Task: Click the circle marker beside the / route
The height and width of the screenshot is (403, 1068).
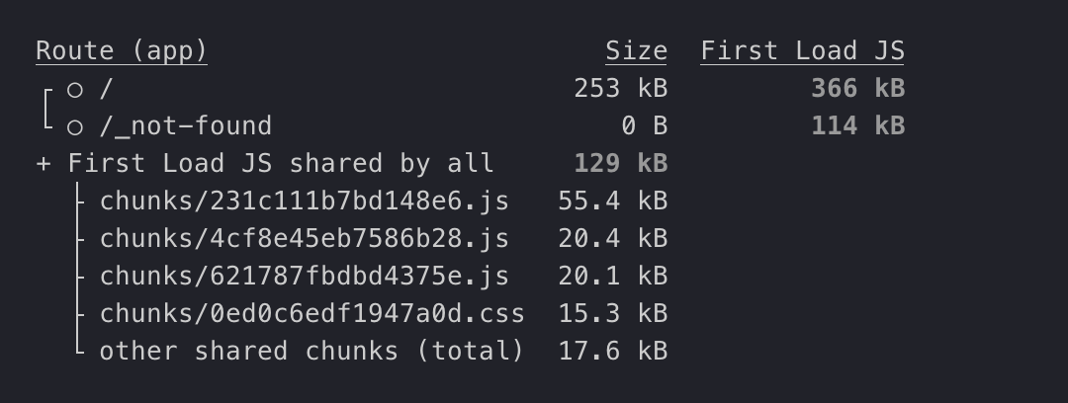Action: click(x=75, y=89)
